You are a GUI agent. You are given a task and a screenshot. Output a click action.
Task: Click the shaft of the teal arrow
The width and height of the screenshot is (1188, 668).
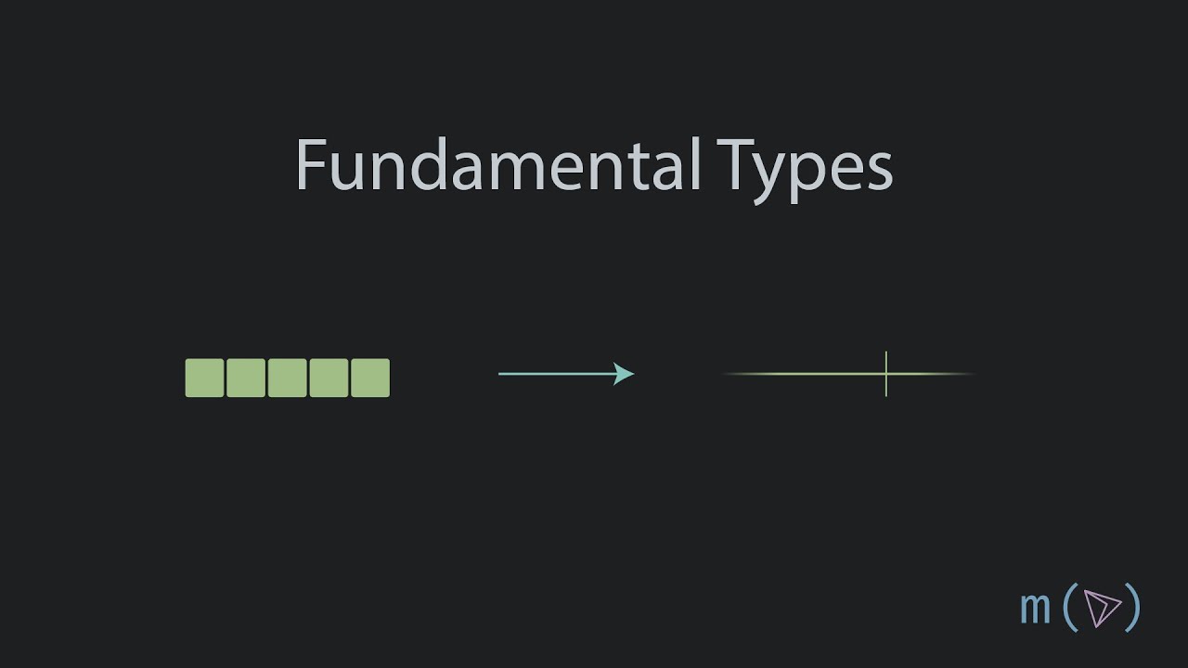tap(555, 374)
